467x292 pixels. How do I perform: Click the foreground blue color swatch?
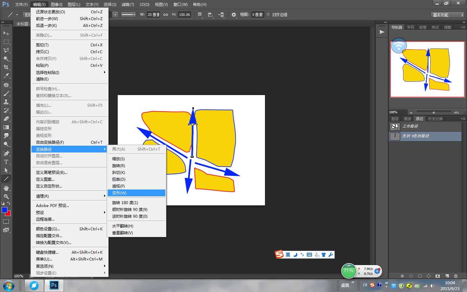(x=4, y=210)
